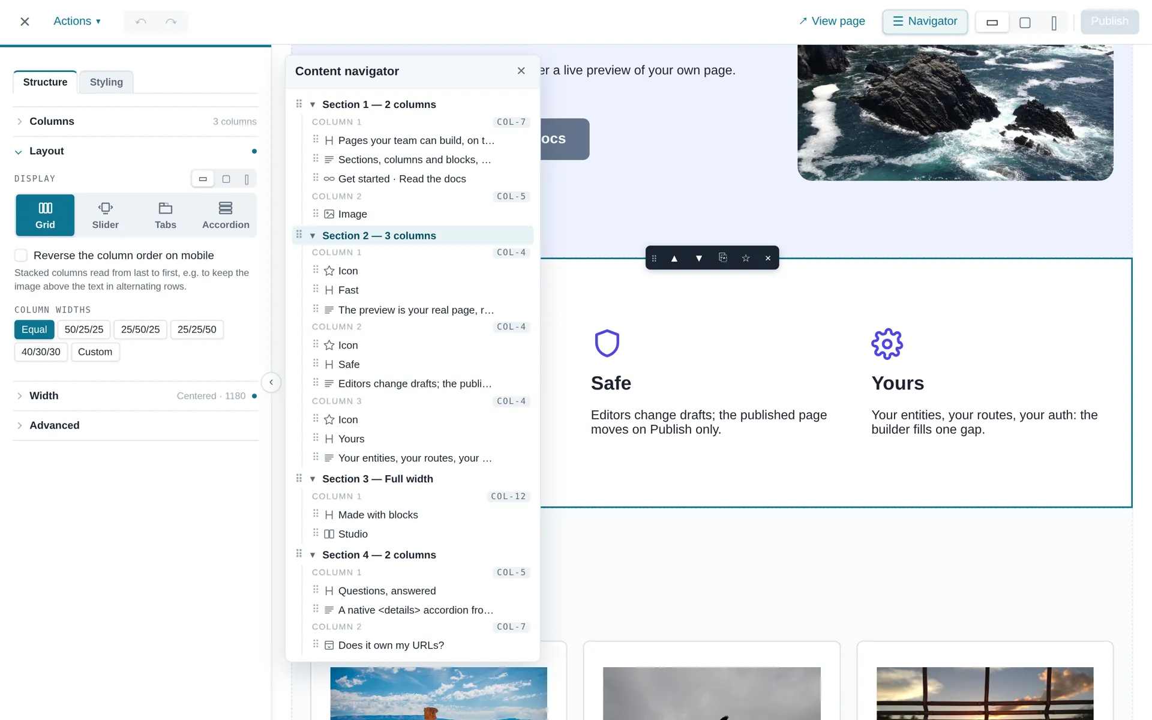
Task: Collapse Section 3 — Full width
Action: pyautogui.click(x=313, y=479)
